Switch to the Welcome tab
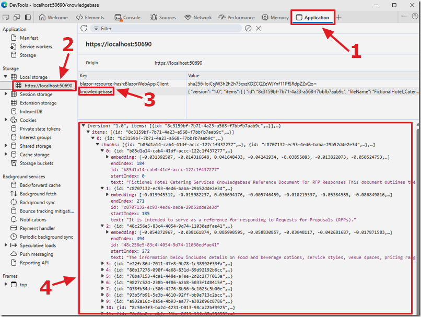 pyautogui.click(x=53, y=17)
